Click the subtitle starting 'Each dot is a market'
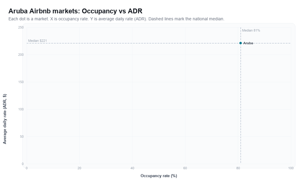 pos(116,19)
